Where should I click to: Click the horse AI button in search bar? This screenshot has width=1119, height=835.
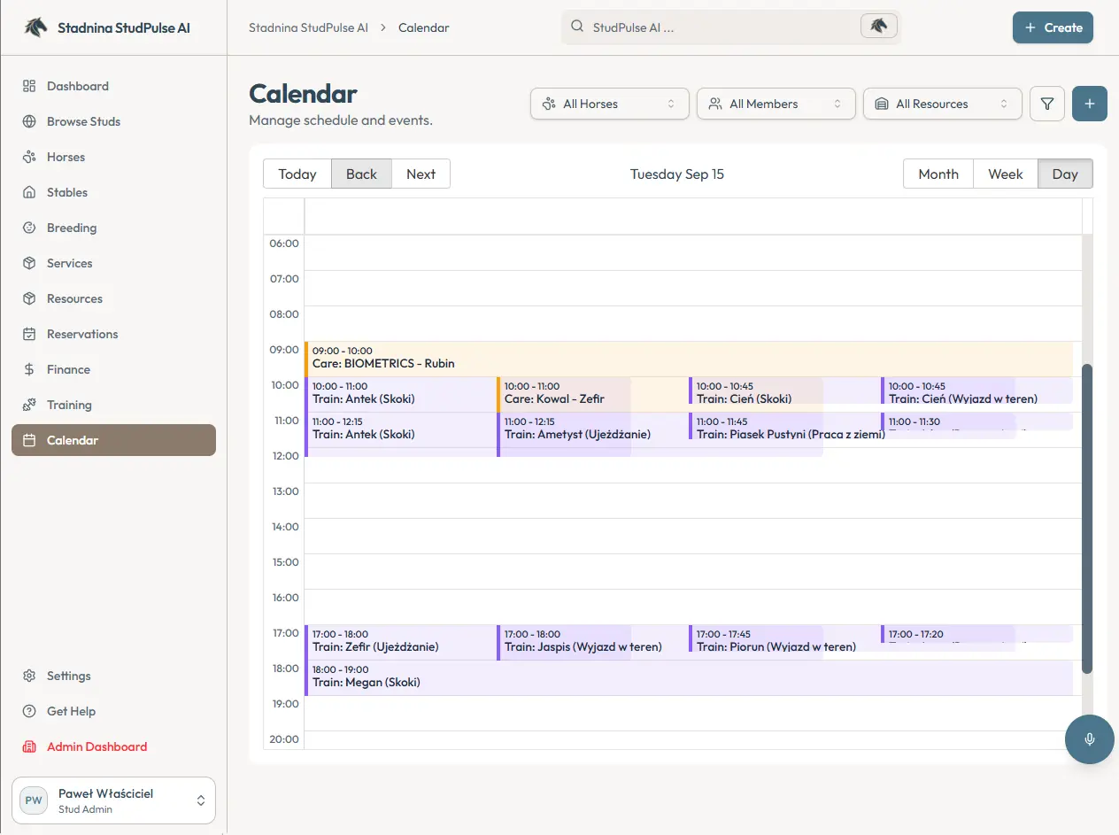(x=878, y=27)
